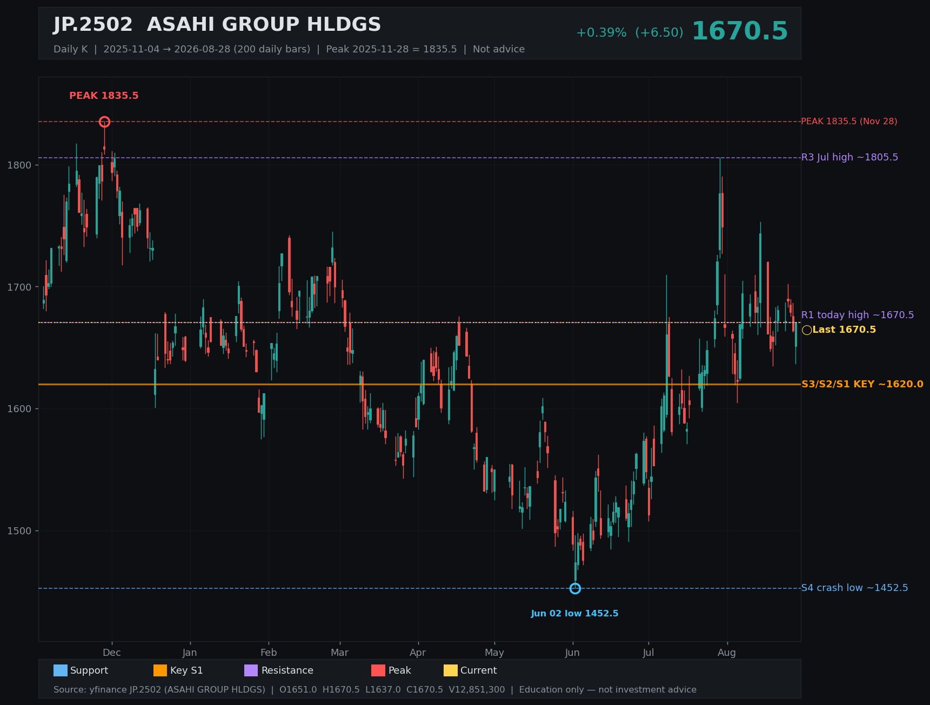930x705 pixels.
Task: Select the 1700 y-axis tick label
Action: tap(19, 287)
